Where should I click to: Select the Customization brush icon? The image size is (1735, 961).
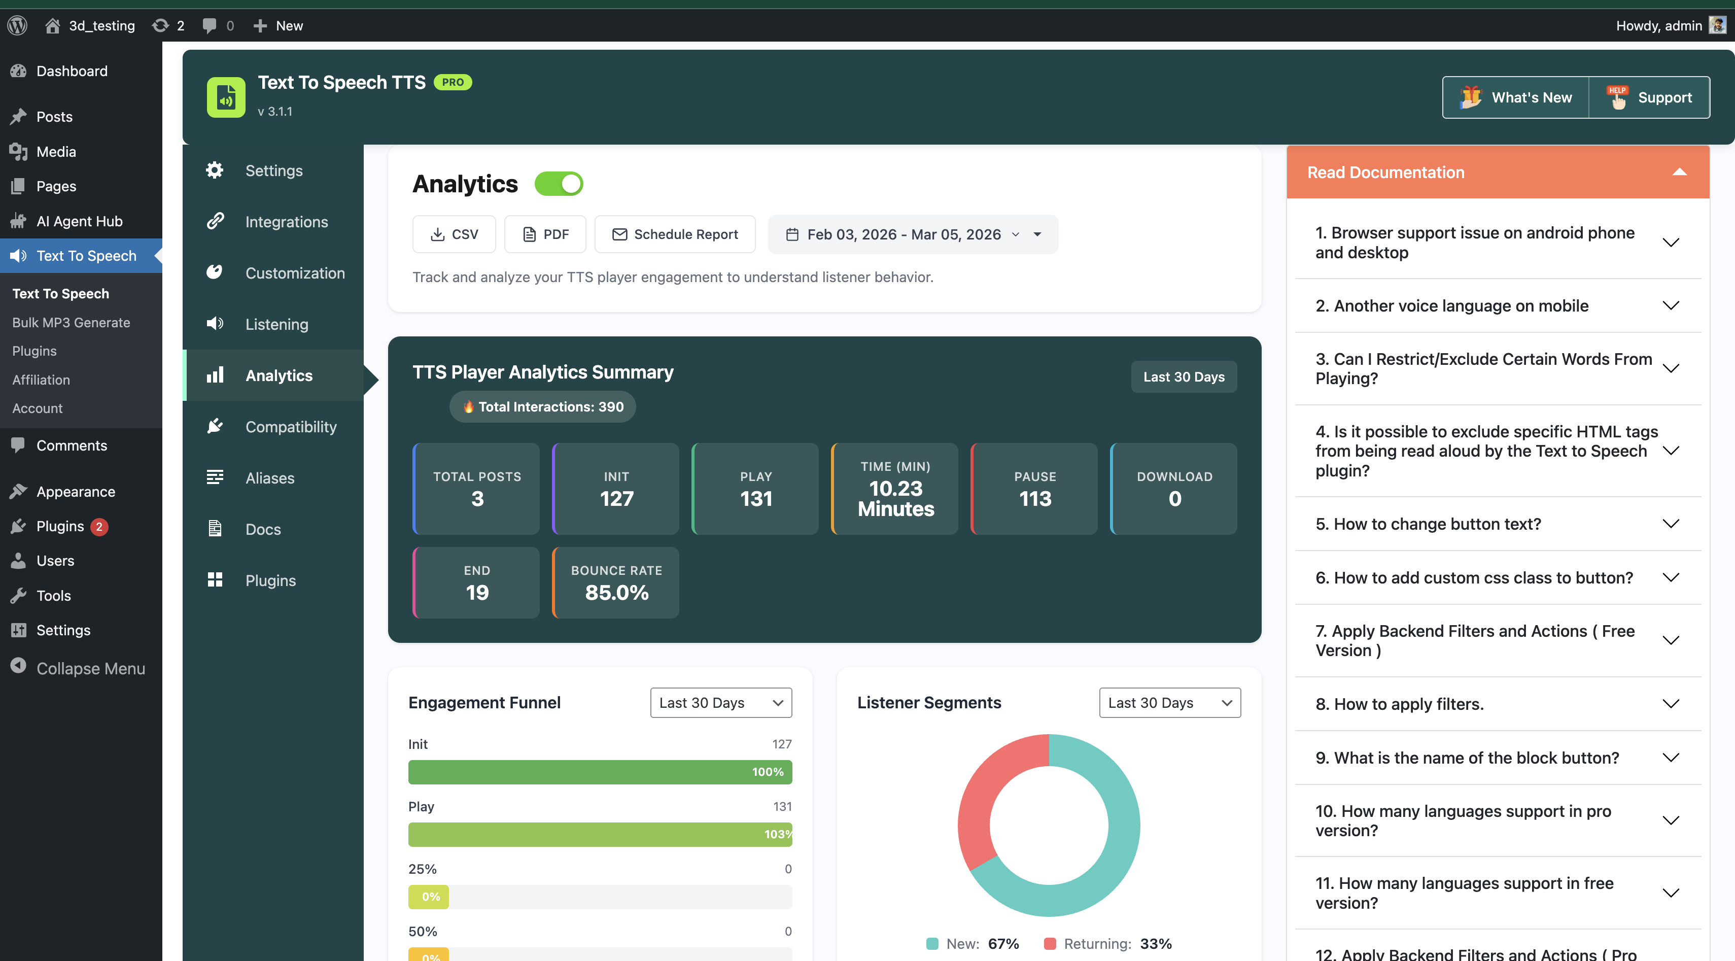point(214,273)
